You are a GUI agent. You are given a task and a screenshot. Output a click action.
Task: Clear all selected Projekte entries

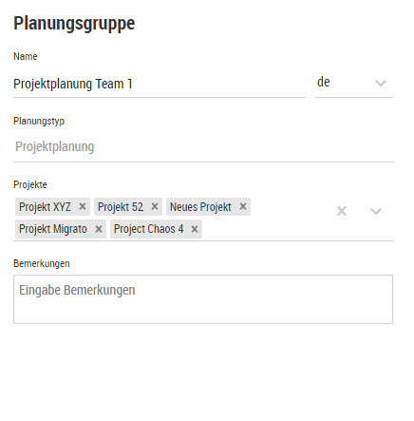(x=342, y=211)
